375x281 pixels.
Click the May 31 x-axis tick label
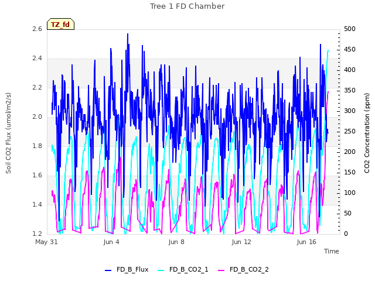click(x=46, y=242)
